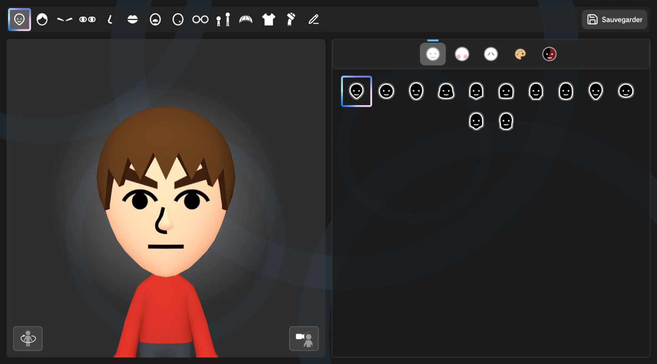
Task: Open the nose category
Action: [110, 20]
